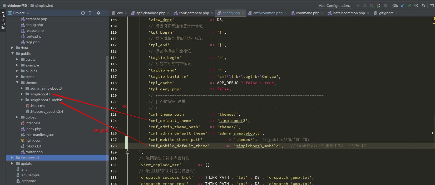
Task: Click Git Update Project blue arrow icon
Action: 403,6
